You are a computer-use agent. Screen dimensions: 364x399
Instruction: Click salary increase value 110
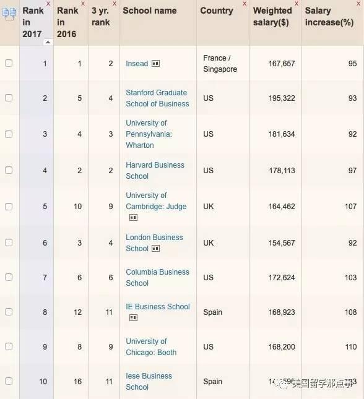tap(350, 347)
